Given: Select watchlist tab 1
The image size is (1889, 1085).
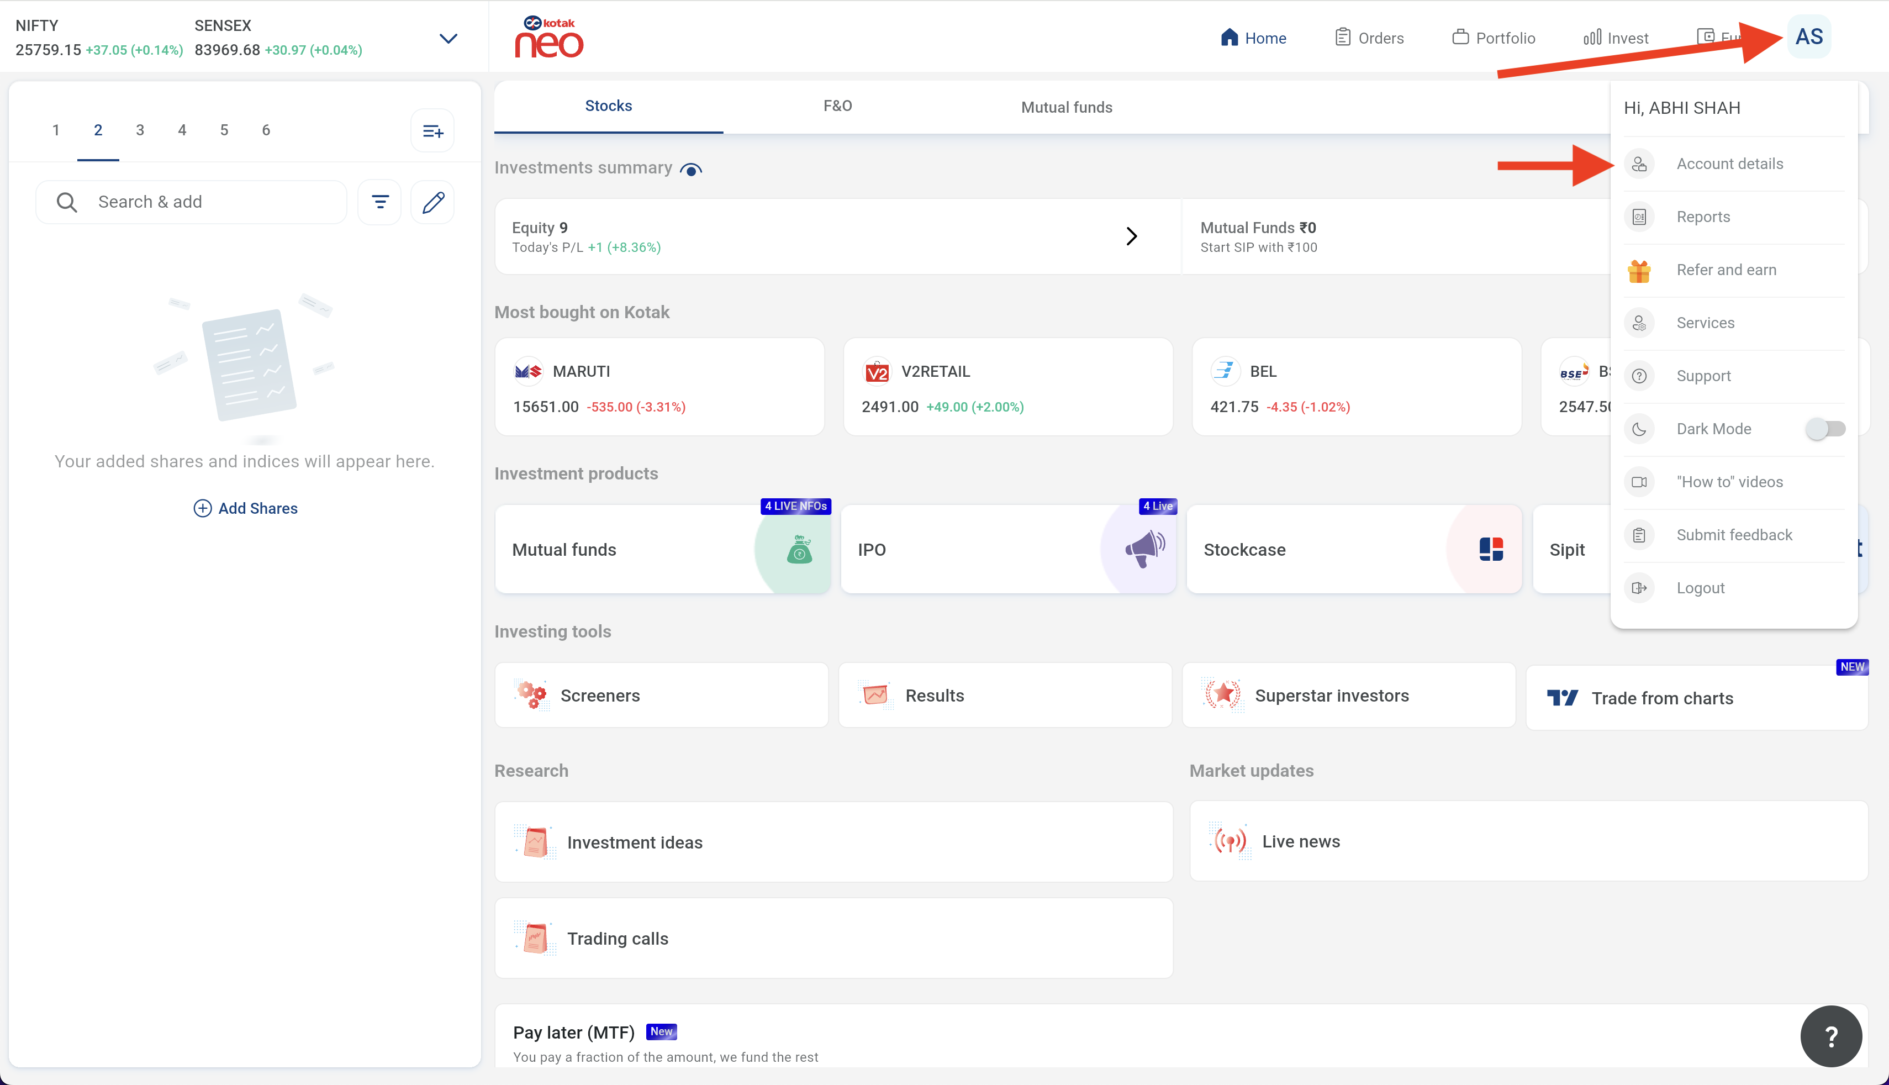Looking at the screenshot, I should pos(56,130).
